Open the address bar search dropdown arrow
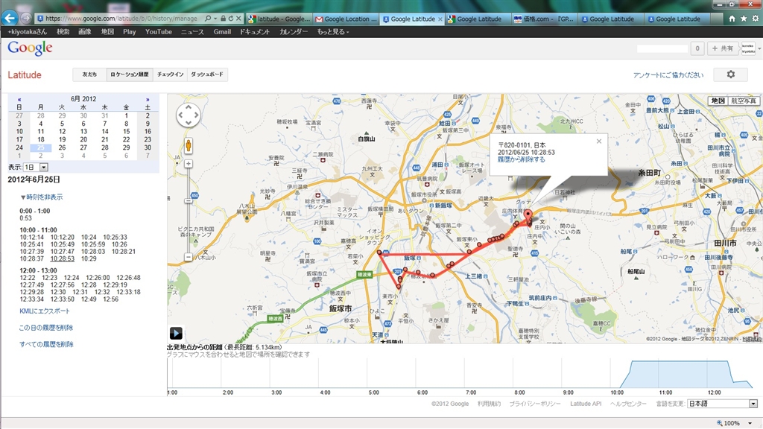The height and width of the screenshot is (429, 763). click(x=215, y=19)
